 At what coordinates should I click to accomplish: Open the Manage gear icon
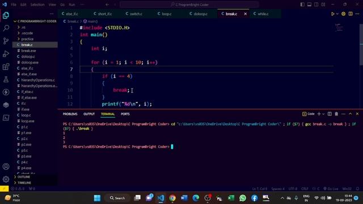6,179
